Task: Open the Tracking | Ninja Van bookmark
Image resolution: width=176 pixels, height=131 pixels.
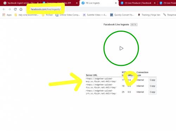Action: pos(149,15)
